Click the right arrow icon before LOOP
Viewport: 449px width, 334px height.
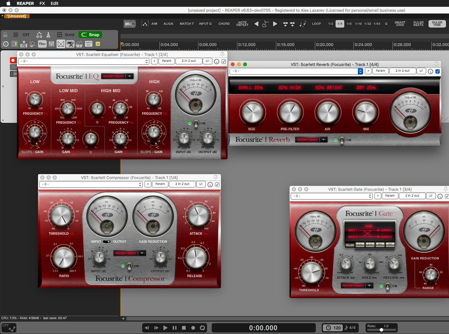(x=275, y=24)
